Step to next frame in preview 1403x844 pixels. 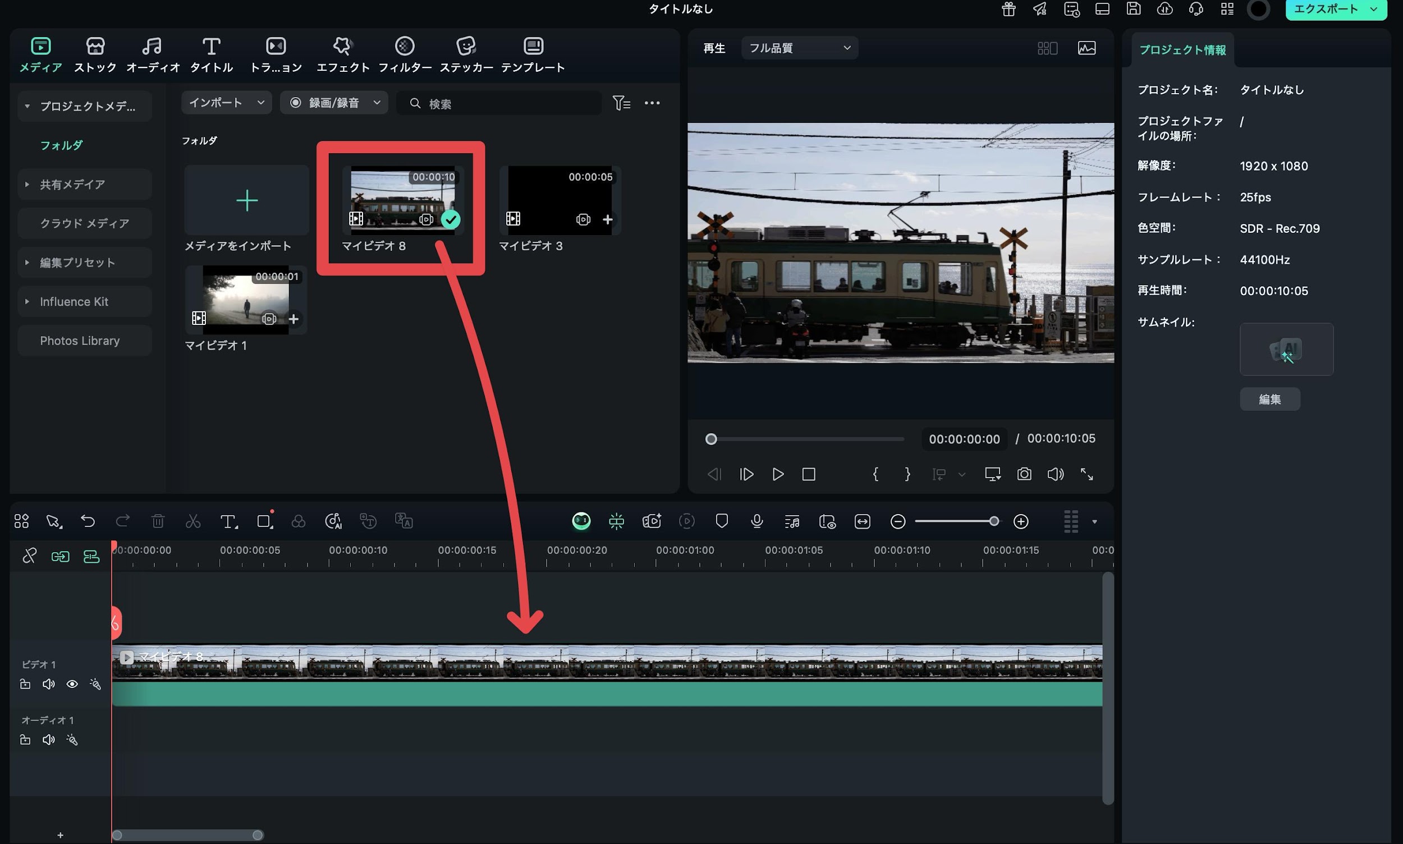click(746, 474)
